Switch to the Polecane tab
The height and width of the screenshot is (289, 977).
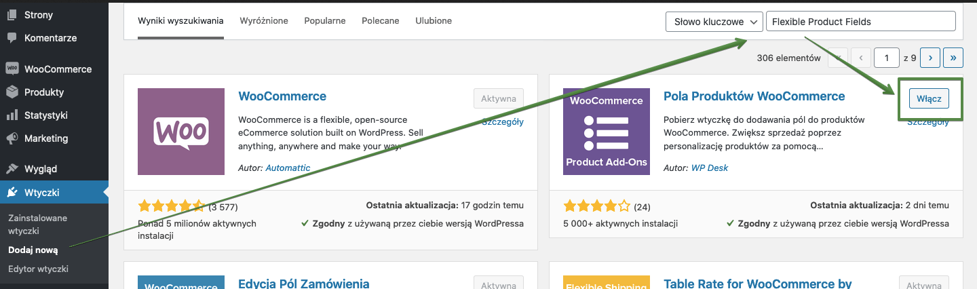pos(381,21)
